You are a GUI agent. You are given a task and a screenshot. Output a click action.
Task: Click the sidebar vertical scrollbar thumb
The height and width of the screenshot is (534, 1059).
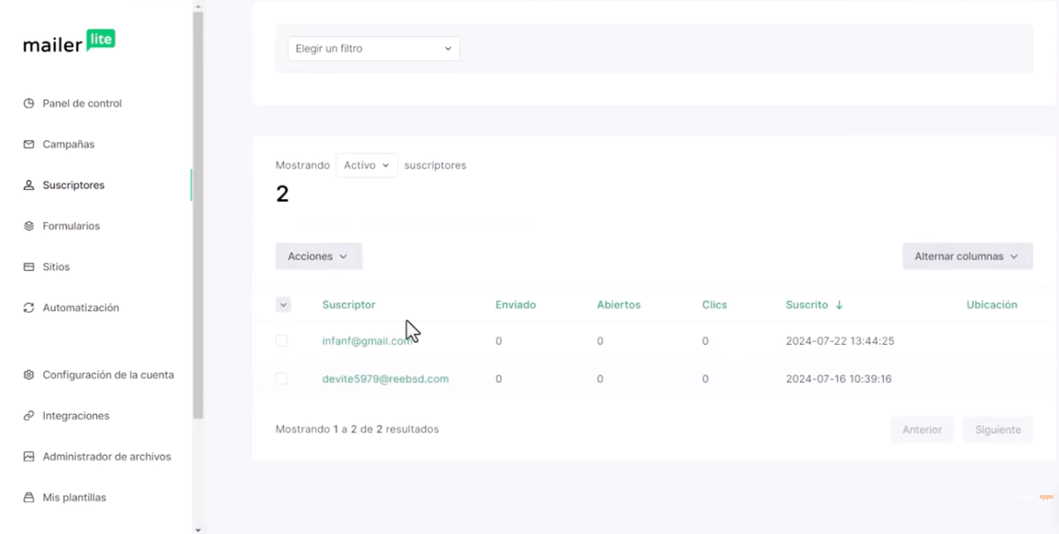click(198, 215)
